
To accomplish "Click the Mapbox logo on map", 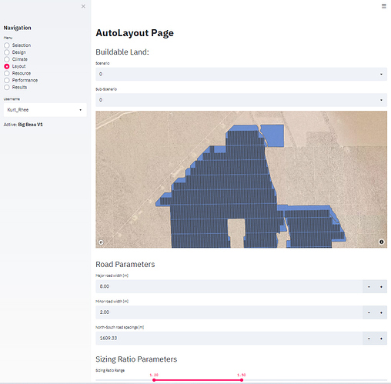I will pyautogui.click(x=101, y=242).
